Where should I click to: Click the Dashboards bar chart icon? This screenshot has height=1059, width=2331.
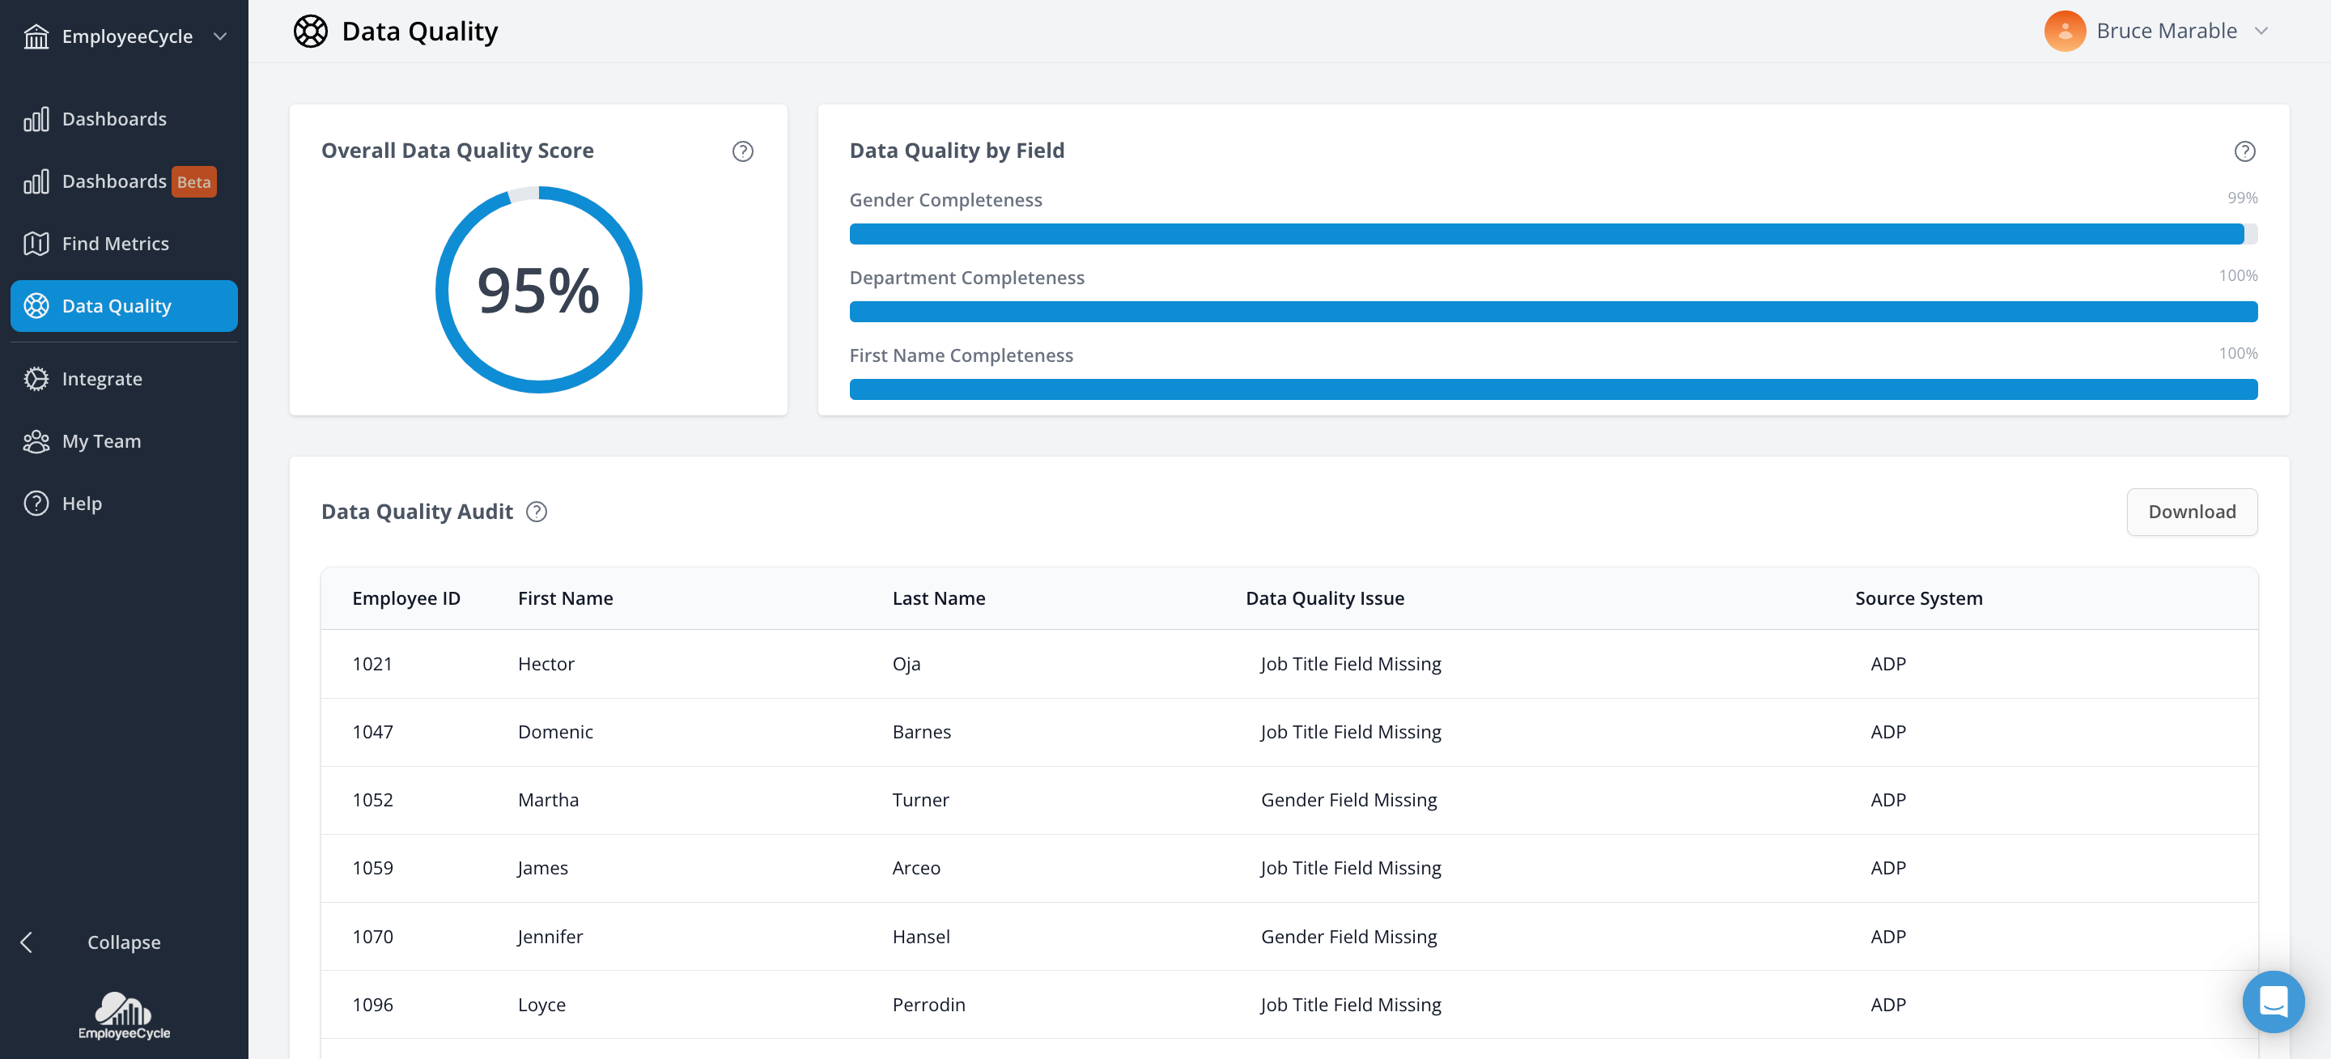tap(36, 120)
